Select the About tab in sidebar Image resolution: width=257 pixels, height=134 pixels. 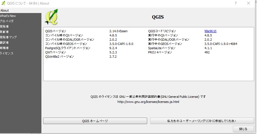point(5,10)
